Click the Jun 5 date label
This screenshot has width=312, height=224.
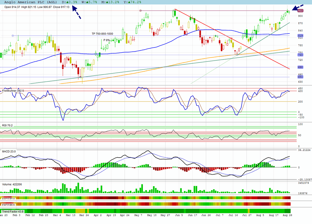click(179, 215)
